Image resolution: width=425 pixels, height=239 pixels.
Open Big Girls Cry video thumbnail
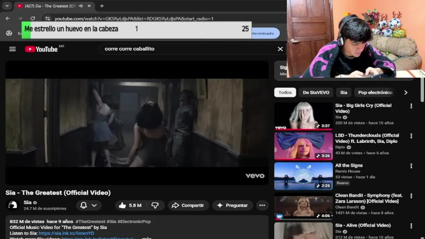[x=303, y=116]
